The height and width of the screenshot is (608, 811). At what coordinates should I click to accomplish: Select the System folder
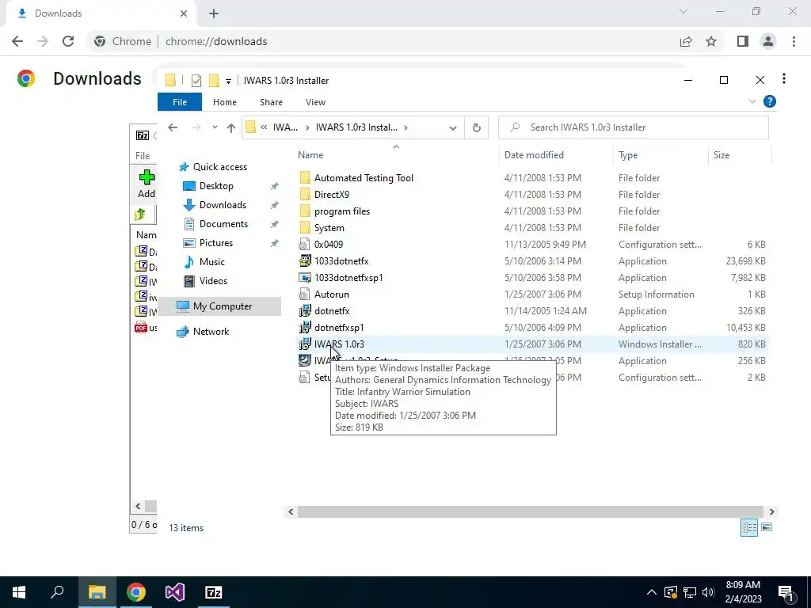tap(329, 227)
